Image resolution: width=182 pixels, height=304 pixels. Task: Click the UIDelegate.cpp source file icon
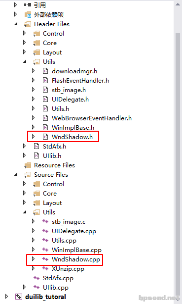pos(45,231)
